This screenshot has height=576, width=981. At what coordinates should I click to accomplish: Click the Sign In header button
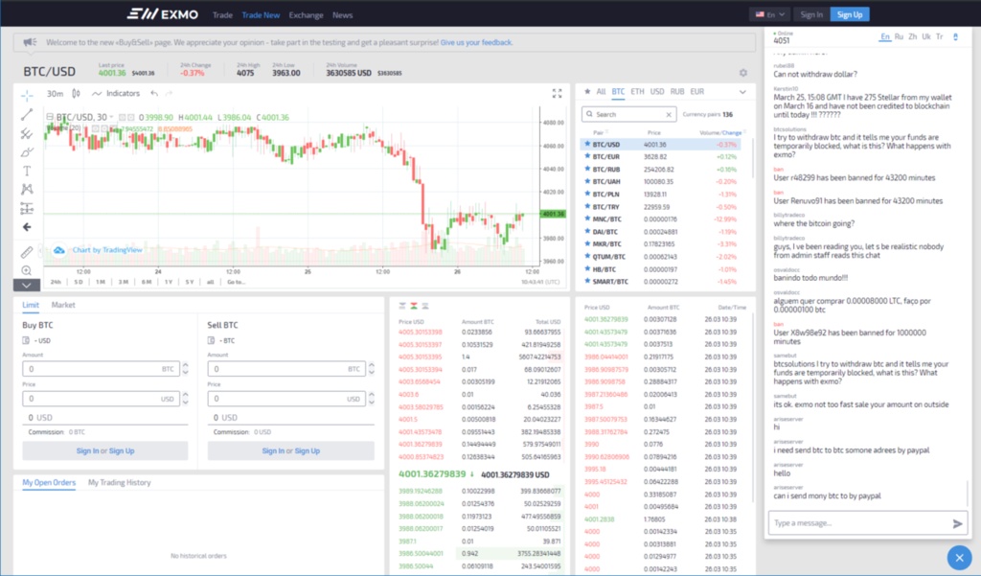811,14
